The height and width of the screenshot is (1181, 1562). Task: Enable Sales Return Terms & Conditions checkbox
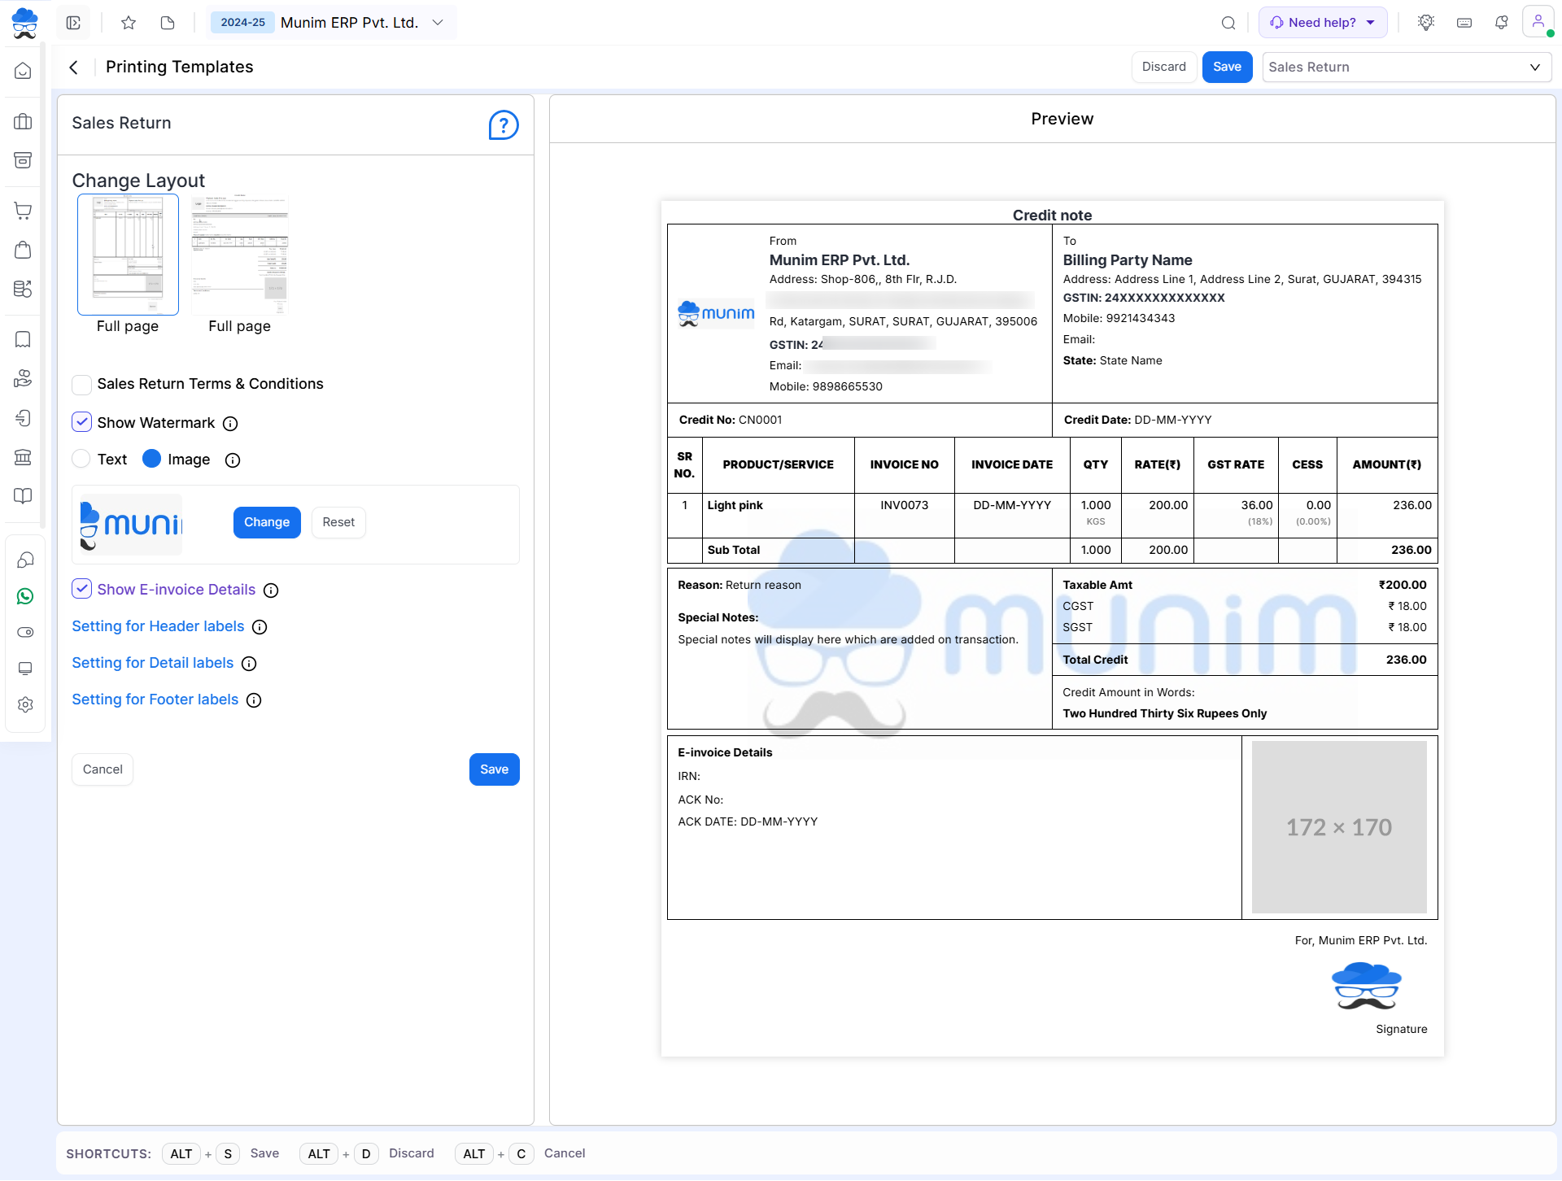click(x=81, y=384)
